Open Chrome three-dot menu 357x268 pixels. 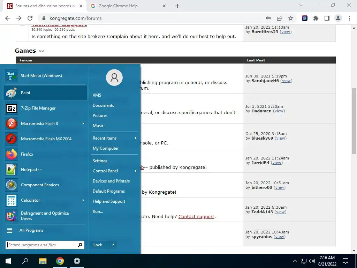pos(349,18)
